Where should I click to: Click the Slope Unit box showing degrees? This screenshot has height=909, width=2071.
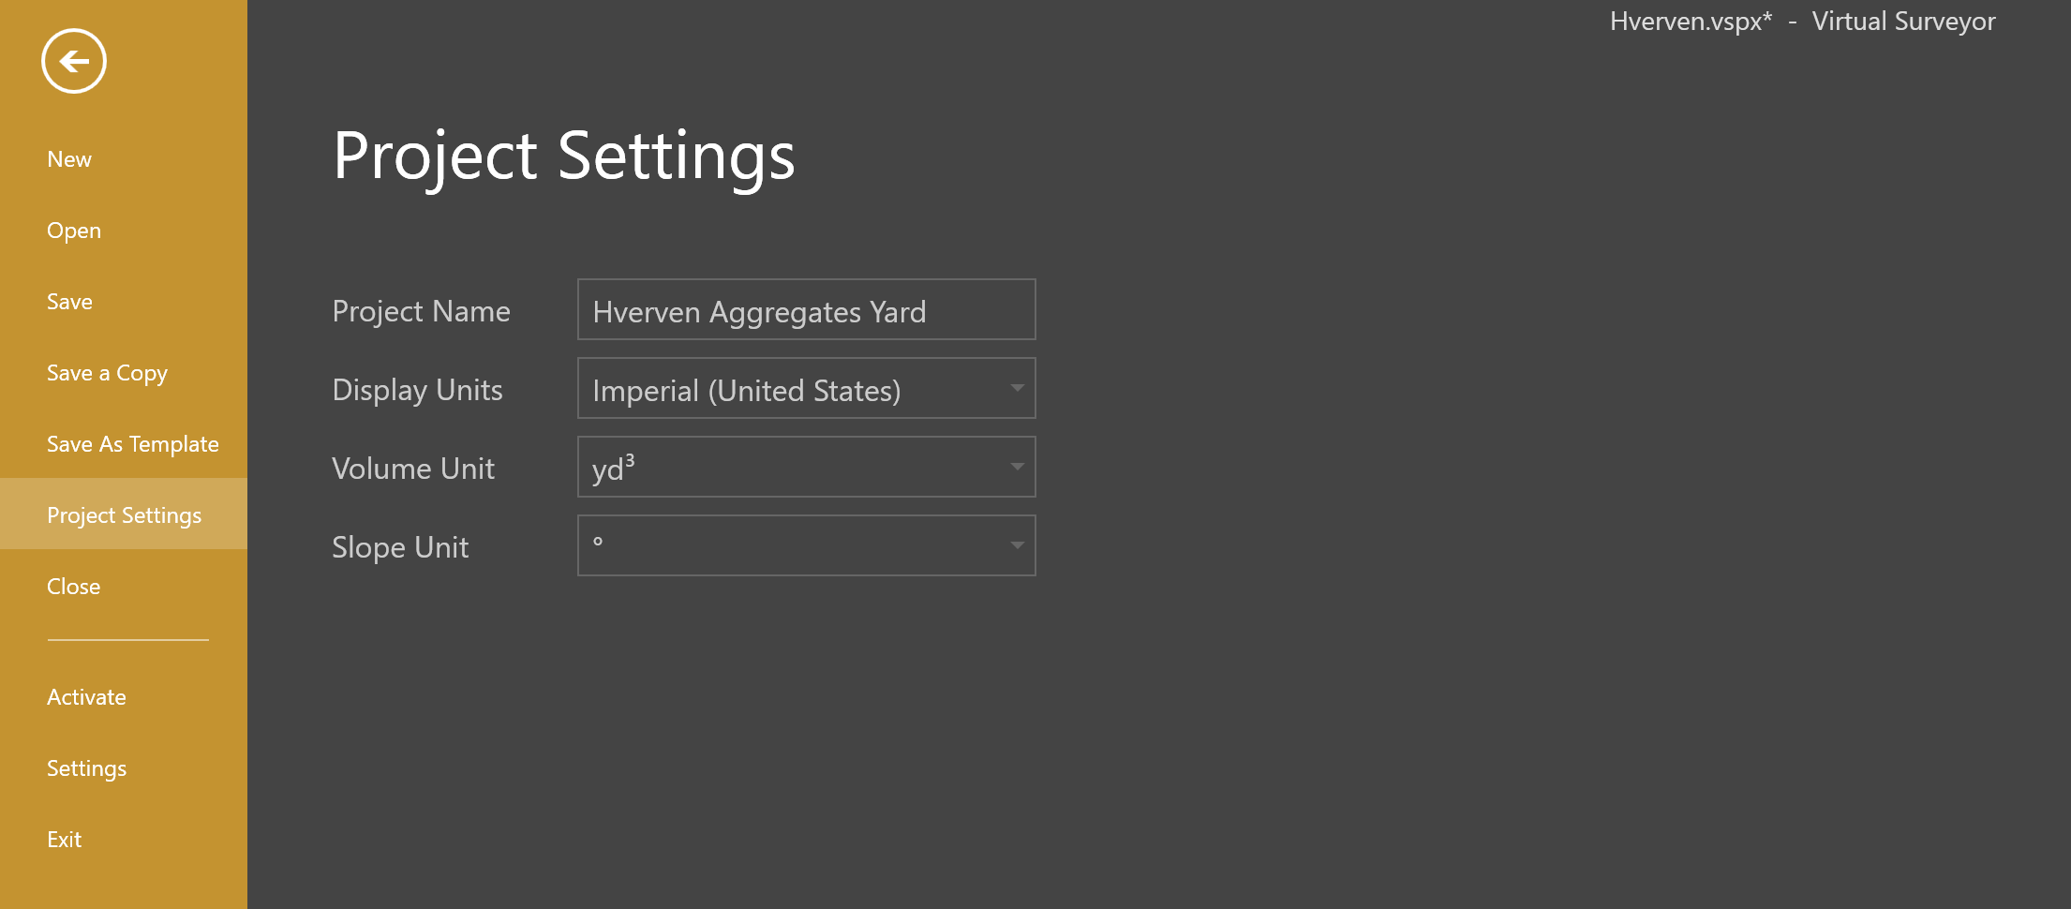click(x=806, y=545)
